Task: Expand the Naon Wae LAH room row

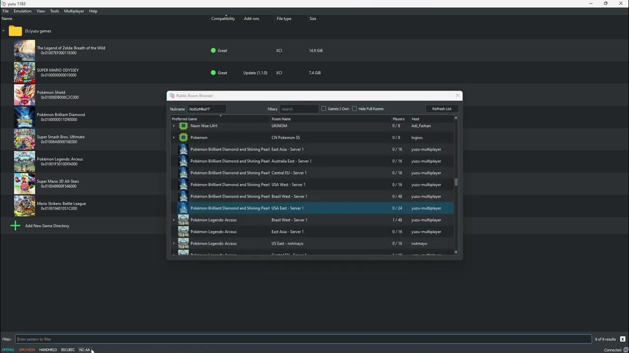Action: coord(174,126)
